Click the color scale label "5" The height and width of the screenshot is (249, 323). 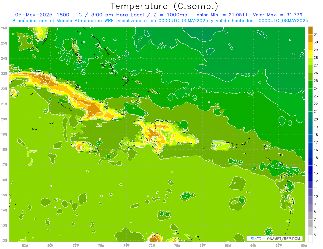click(x=315, y=235)
